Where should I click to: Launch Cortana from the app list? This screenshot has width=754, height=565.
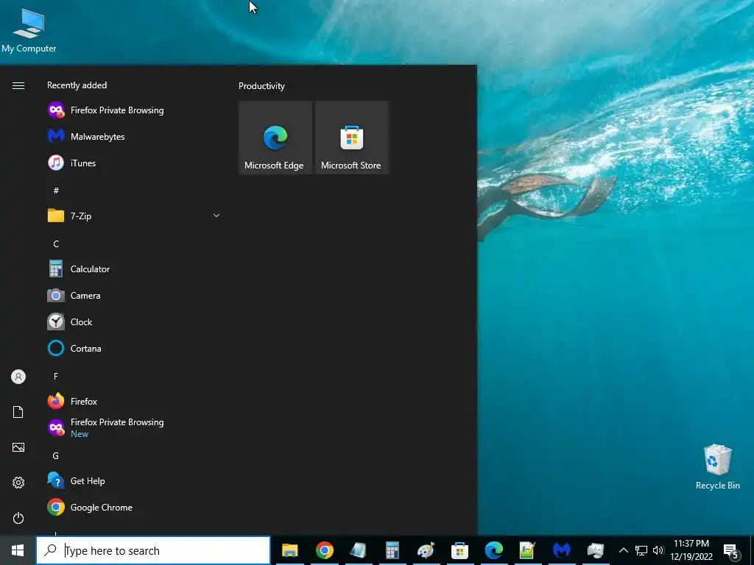pos(135,348)
